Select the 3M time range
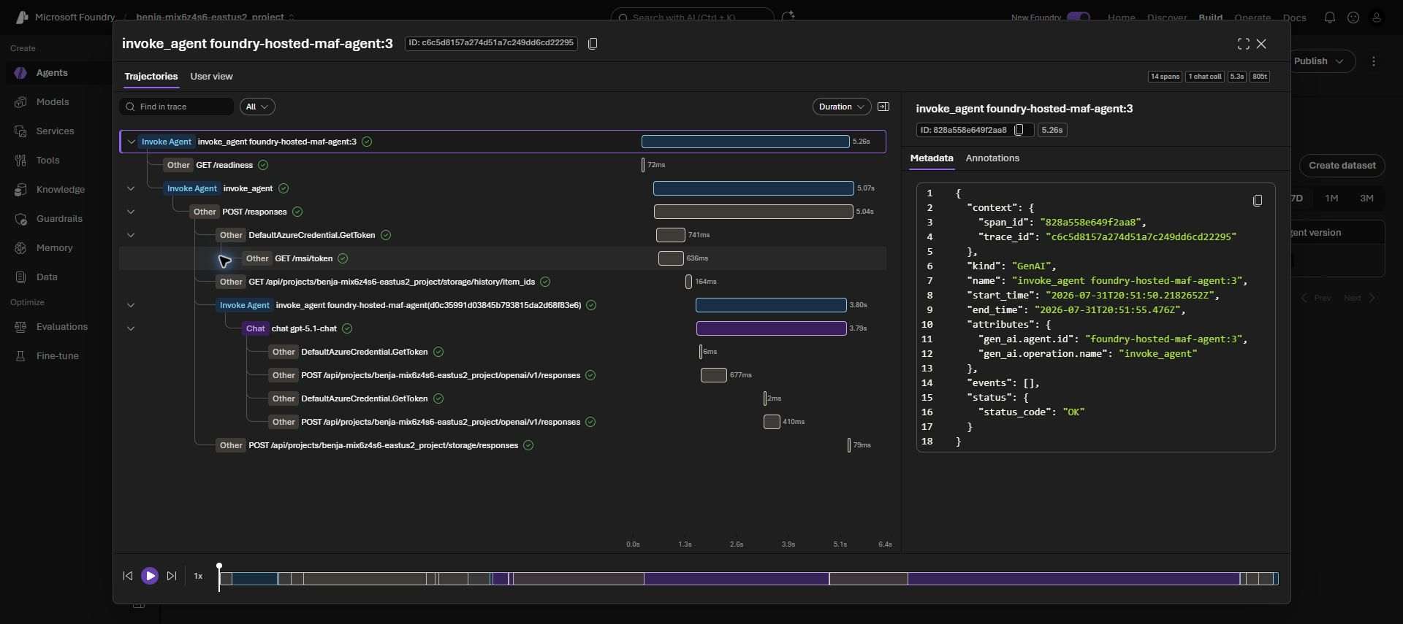 pos(1366,199)
